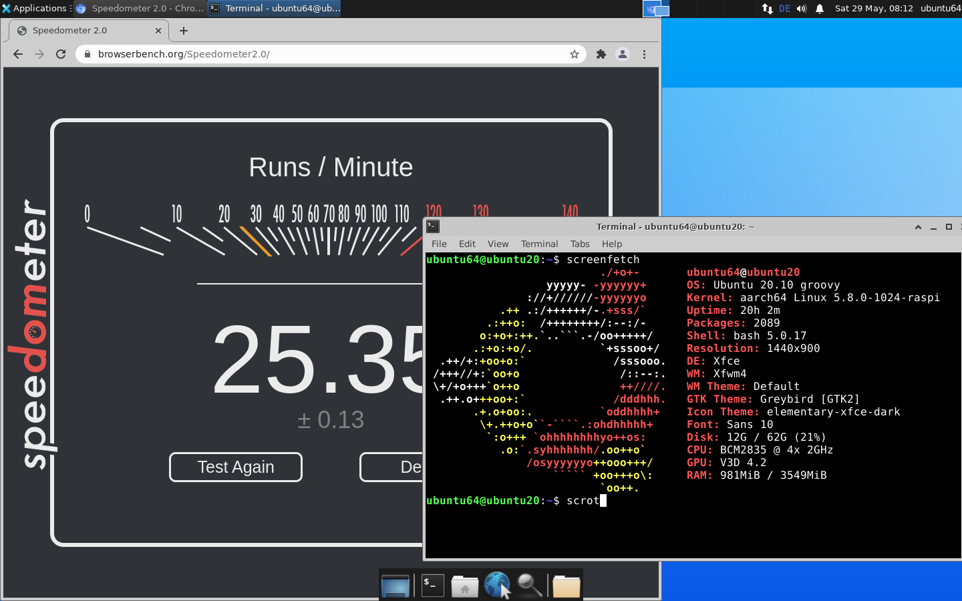Click the Disk usage line in terminal
Screen dimensions: 962x601
pos(756,437)
